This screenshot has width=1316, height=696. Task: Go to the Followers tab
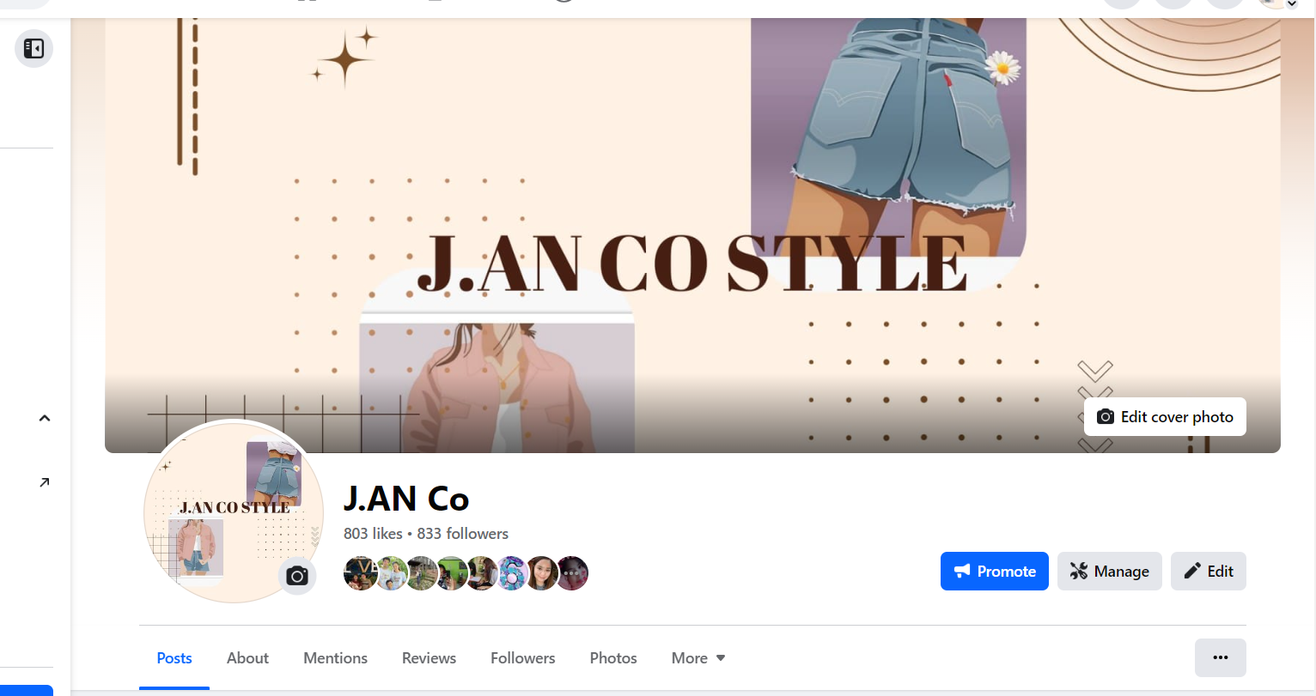click(522, 658)
